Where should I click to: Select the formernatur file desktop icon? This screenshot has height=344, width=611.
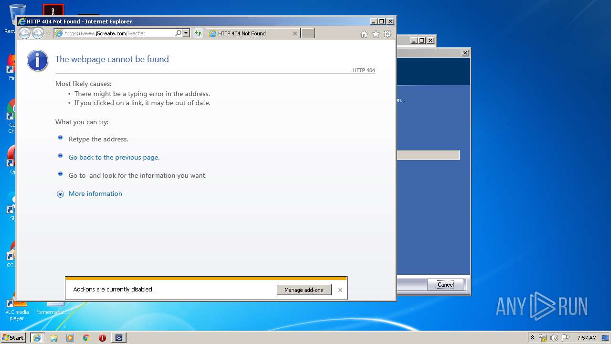tap(53, 308)
